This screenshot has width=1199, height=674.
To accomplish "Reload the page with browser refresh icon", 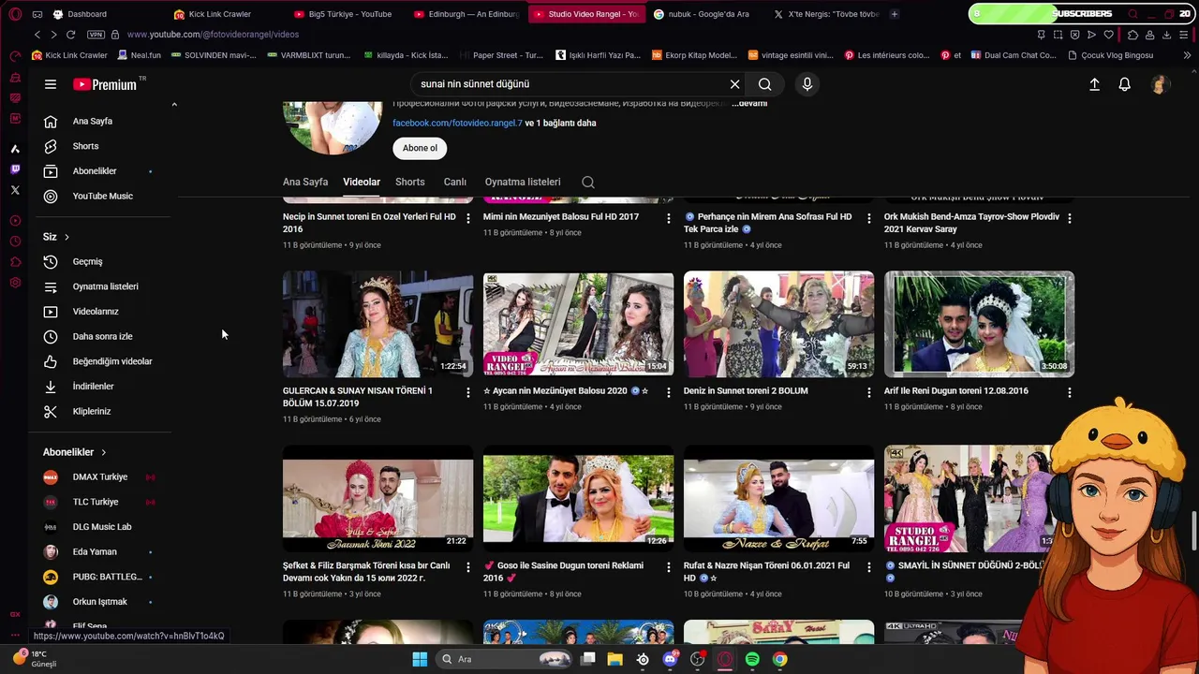I will pos(70,35).
